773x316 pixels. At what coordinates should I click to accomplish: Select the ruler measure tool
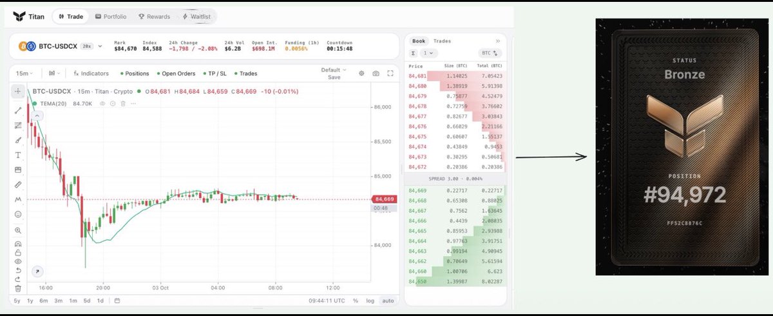pyautogui.click(x=18, y=185)
